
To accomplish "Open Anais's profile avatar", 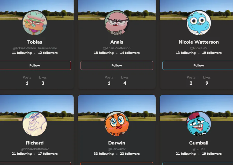I will tap(117, 23).
